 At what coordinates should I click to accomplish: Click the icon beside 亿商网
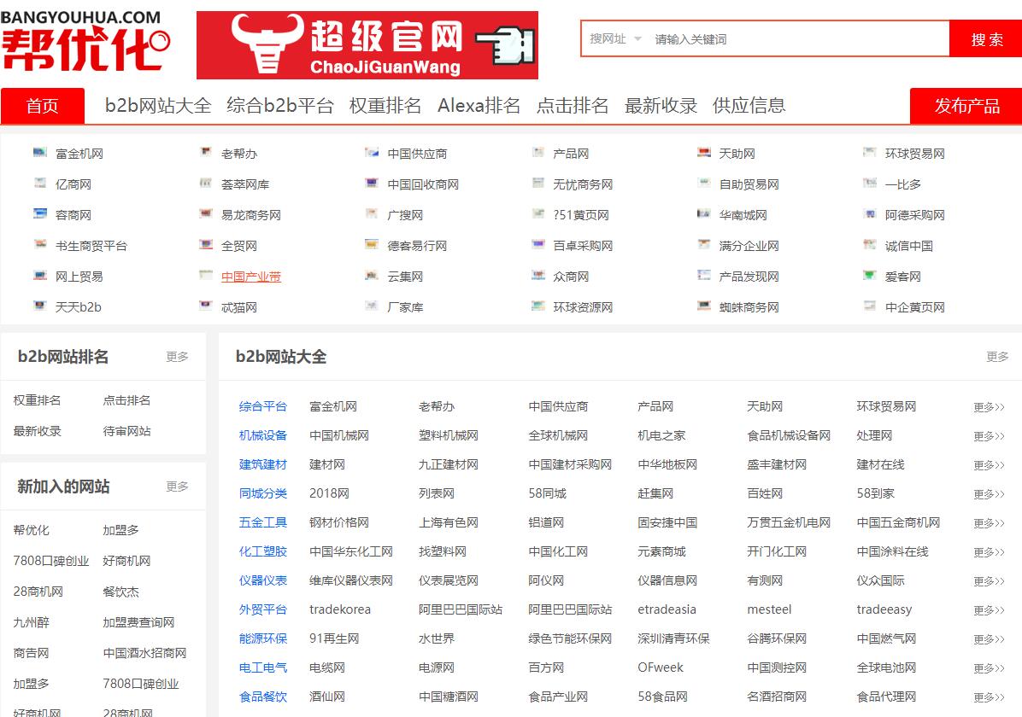click(40, 183)
